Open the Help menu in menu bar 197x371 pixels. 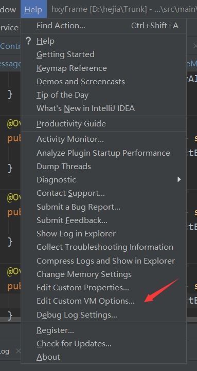[x=33, y=9]
